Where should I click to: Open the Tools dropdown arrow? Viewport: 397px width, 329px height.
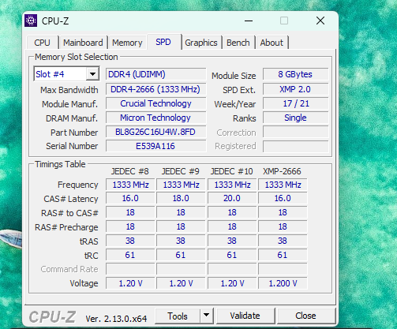coord(207,315)
